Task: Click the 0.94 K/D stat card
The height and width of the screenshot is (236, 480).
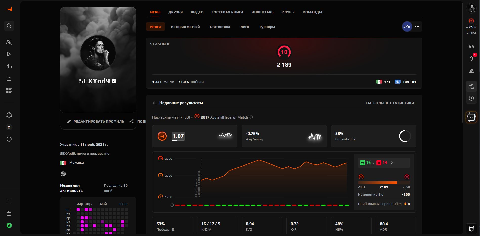Action: click(262, 226)
